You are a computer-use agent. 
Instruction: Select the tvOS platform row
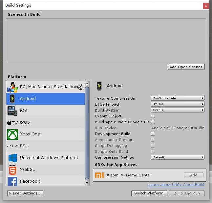coord(45,122)
